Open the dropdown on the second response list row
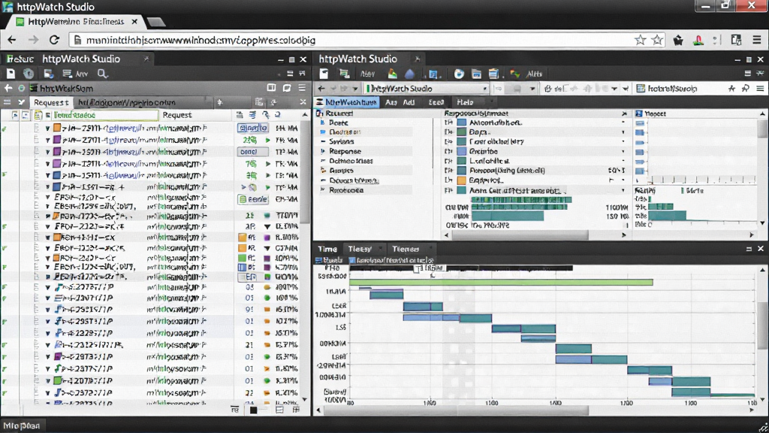The width and height of the screenshot is (769, 433). click(623, 132)
